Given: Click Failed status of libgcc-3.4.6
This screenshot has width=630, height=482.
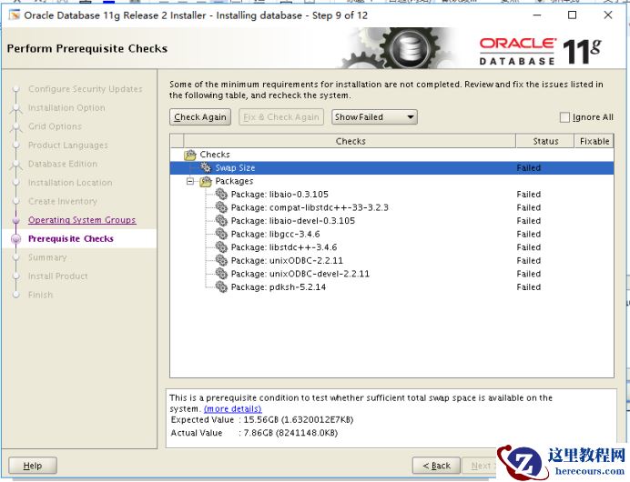Looking at the screenshot, I should click(528, 234).
